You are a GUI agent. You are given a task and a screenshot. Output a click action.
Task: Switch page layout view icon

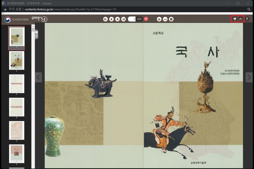[x=171, y=19]
